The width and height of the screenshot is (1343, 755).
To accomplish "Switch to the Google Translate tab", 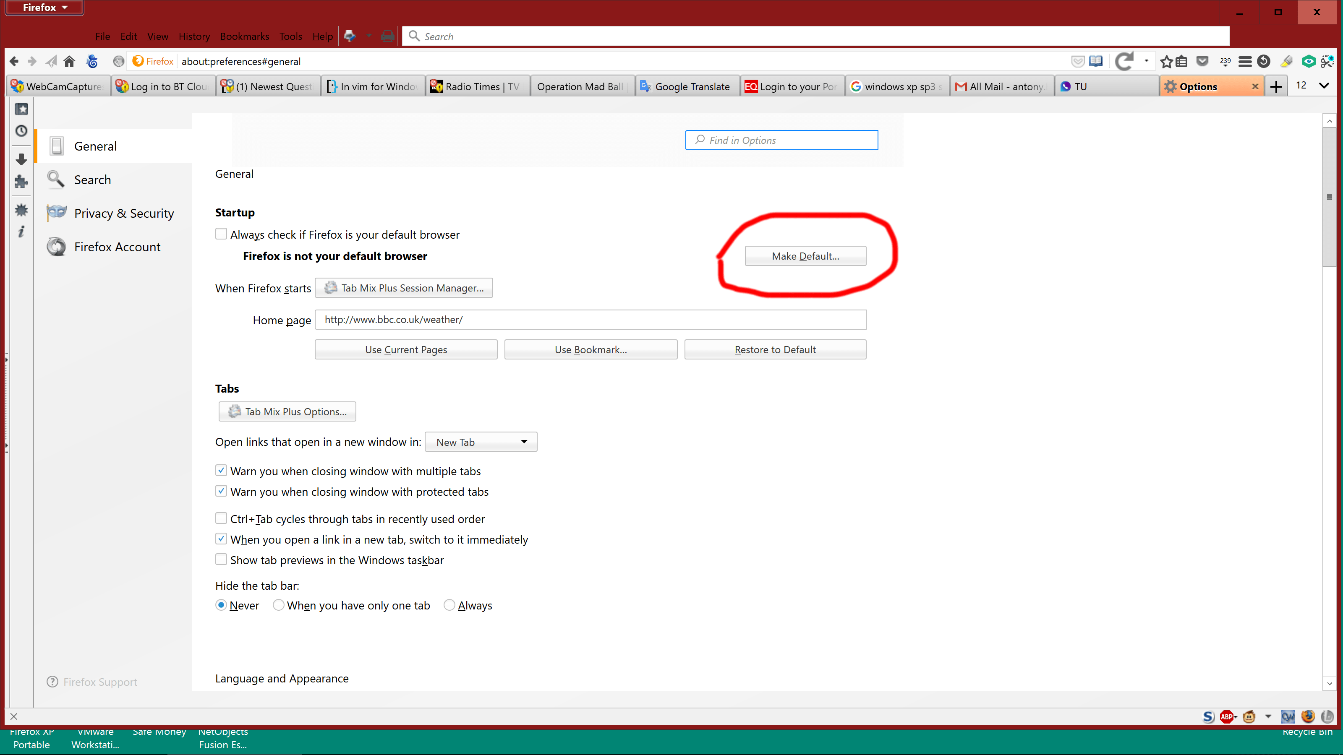I will [x=687, y=86].
